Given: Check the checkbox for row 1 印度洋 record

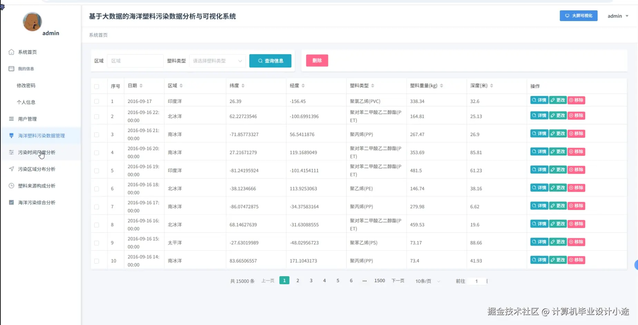Looking at the screenshot, I should point(97,101).
